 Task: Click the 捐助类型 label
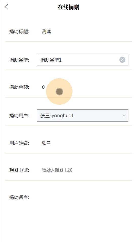[x=19, y=60]
